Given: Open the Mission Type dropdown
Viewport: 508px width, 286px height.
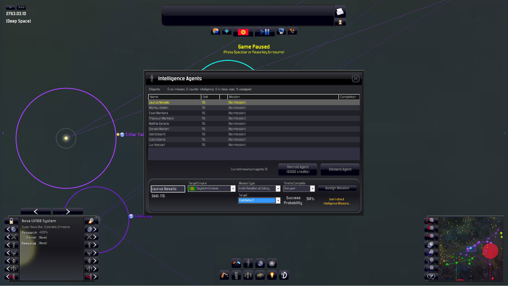Looking at the screenshot, I should point(278,189).
